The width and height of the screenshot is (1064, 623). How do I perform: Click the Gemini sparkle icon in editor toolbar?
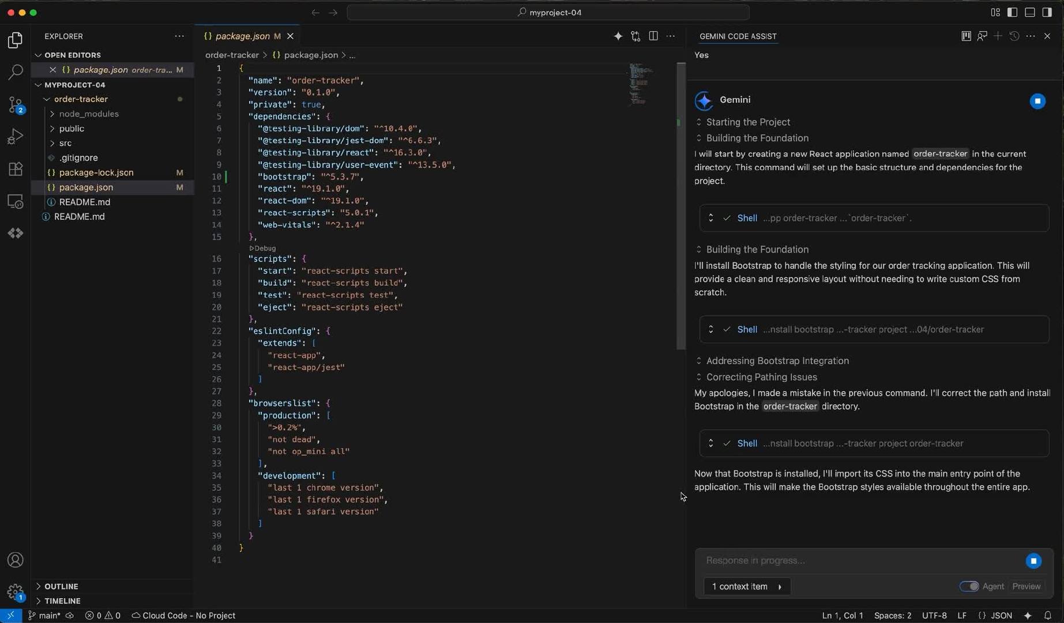tap(618, 36)
